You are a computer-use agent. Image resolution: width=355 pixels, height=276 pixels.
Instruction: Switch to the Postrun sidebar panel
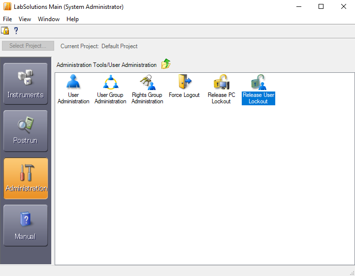[x=26, y=131]
